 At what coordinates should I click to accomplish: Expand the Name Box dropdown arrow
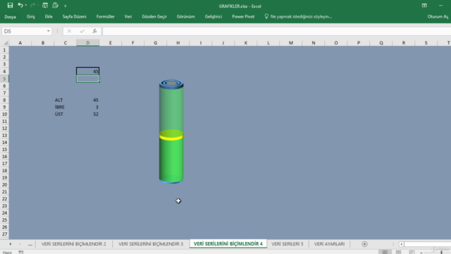coord(49,31)
